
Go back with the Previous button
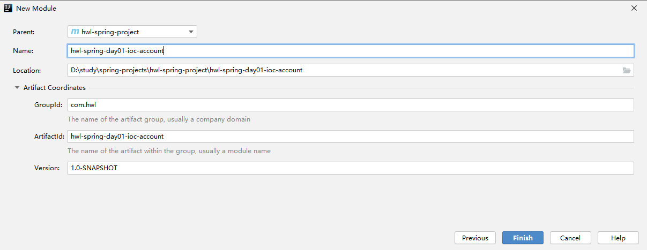click(475, 238)
